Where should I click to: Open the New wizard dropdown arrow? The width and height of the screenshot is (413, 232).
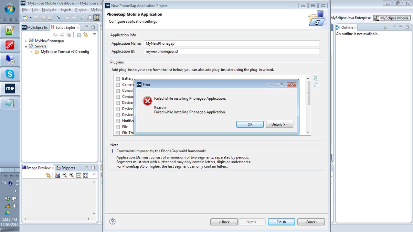(30, 18)
